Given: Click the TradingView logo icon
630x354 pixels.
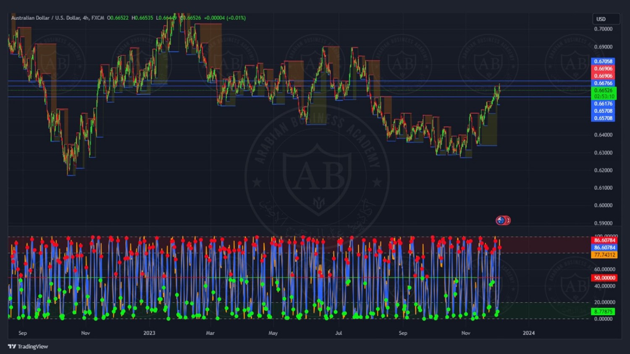Looking at the screenshot, I should pyautogui.click(x=12, y=346).
